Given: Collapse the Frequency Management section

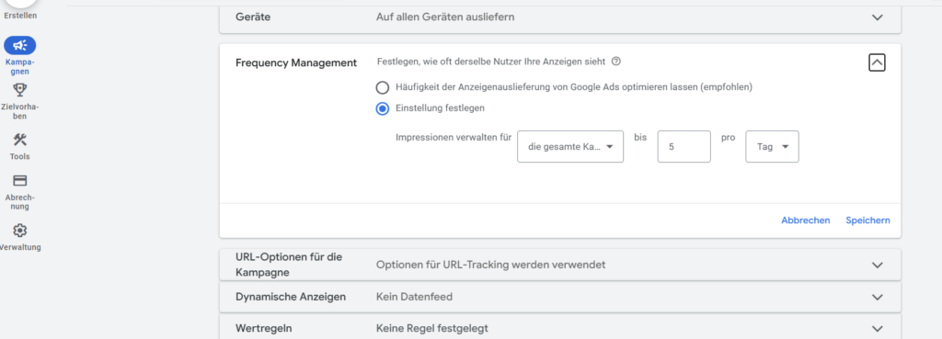Looking at the screenshot, I should pyautogui.click(x=877, y=62).
